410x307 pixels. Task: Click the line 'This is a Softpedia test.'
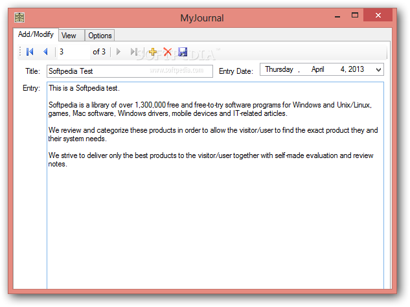click(84, 88)
